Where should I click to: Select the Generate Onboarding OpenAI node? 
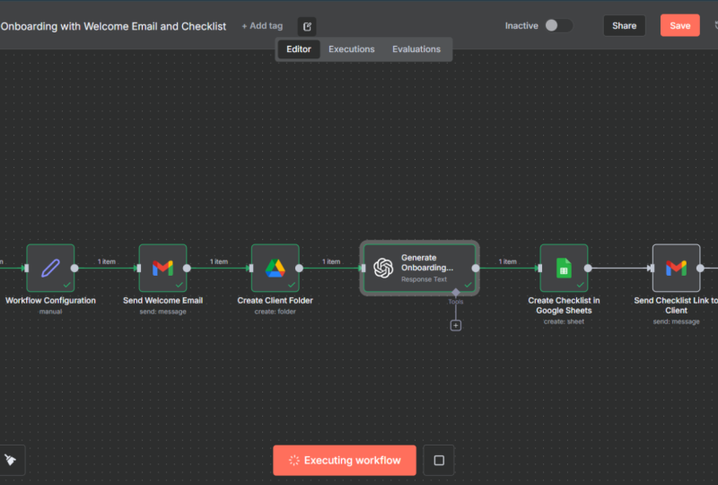(x=419, y=269)
